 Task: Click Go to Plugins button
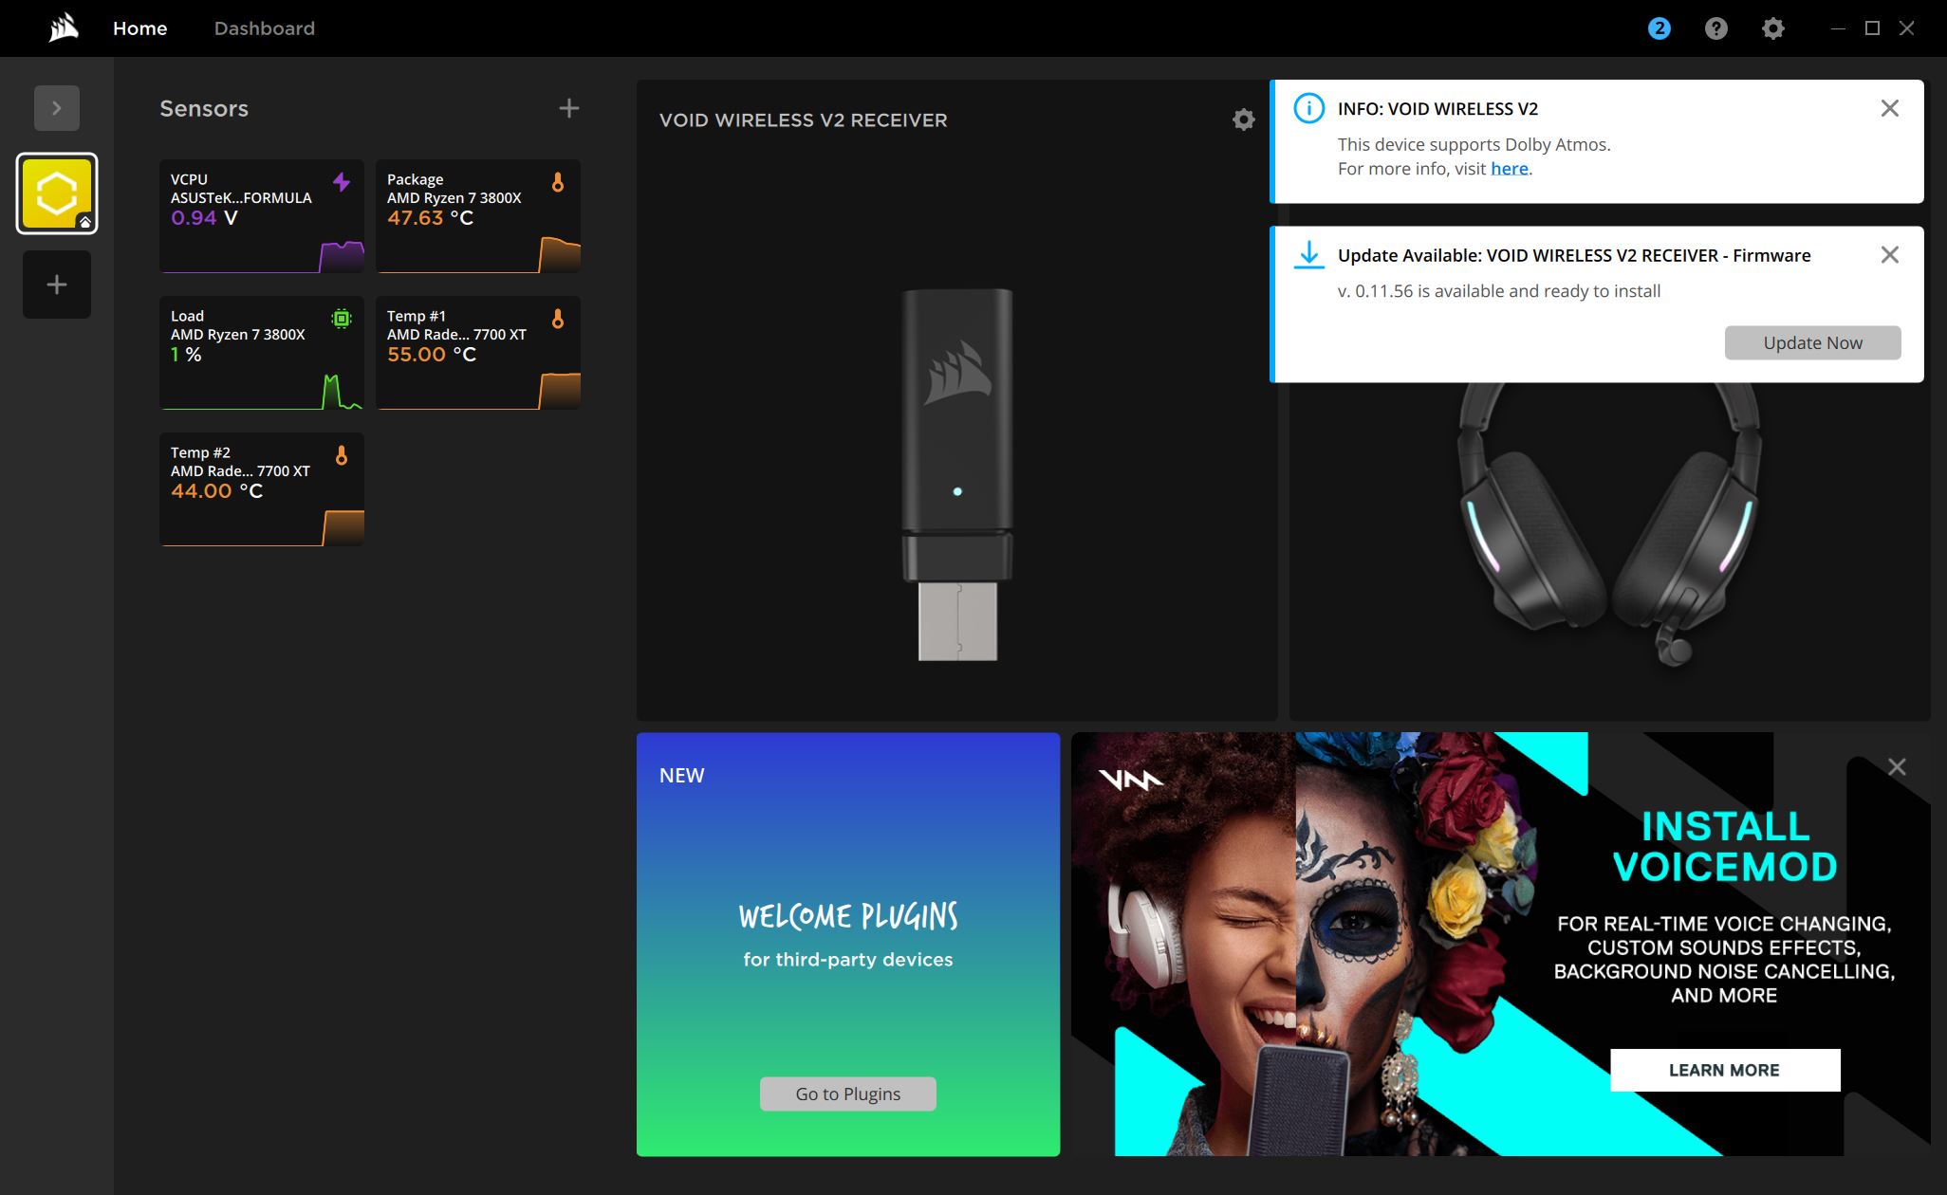(x=847, y=1094)
